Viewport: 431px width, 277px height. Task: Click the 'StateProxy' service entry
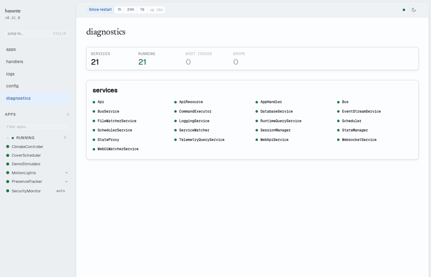point(108,140)
